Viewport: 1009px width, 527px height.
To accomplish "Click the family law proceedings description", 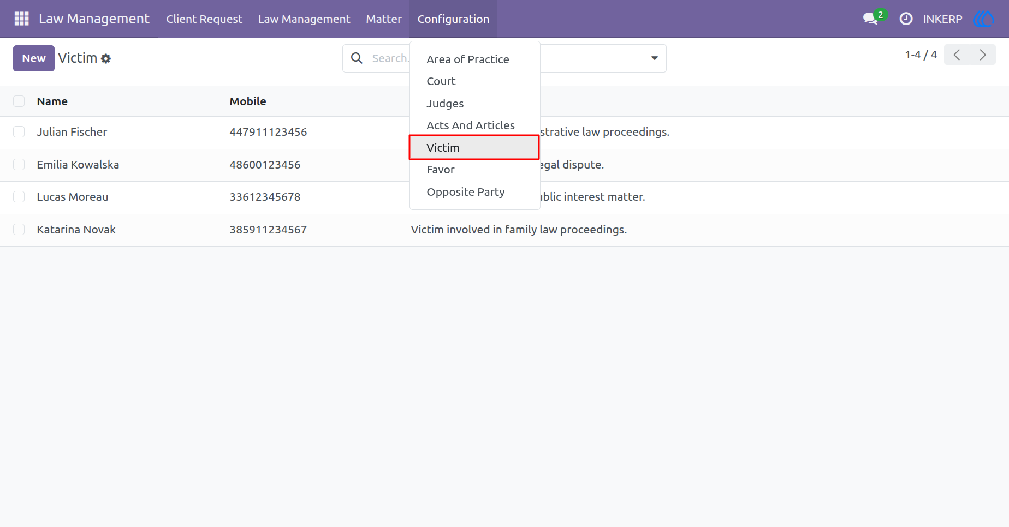I will pos(519,230).
